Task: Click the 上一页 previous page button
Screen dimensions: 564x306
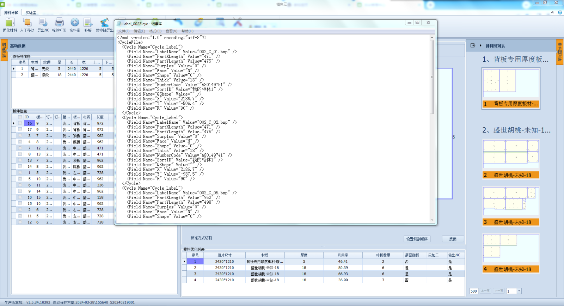Action: coord(485,291)
